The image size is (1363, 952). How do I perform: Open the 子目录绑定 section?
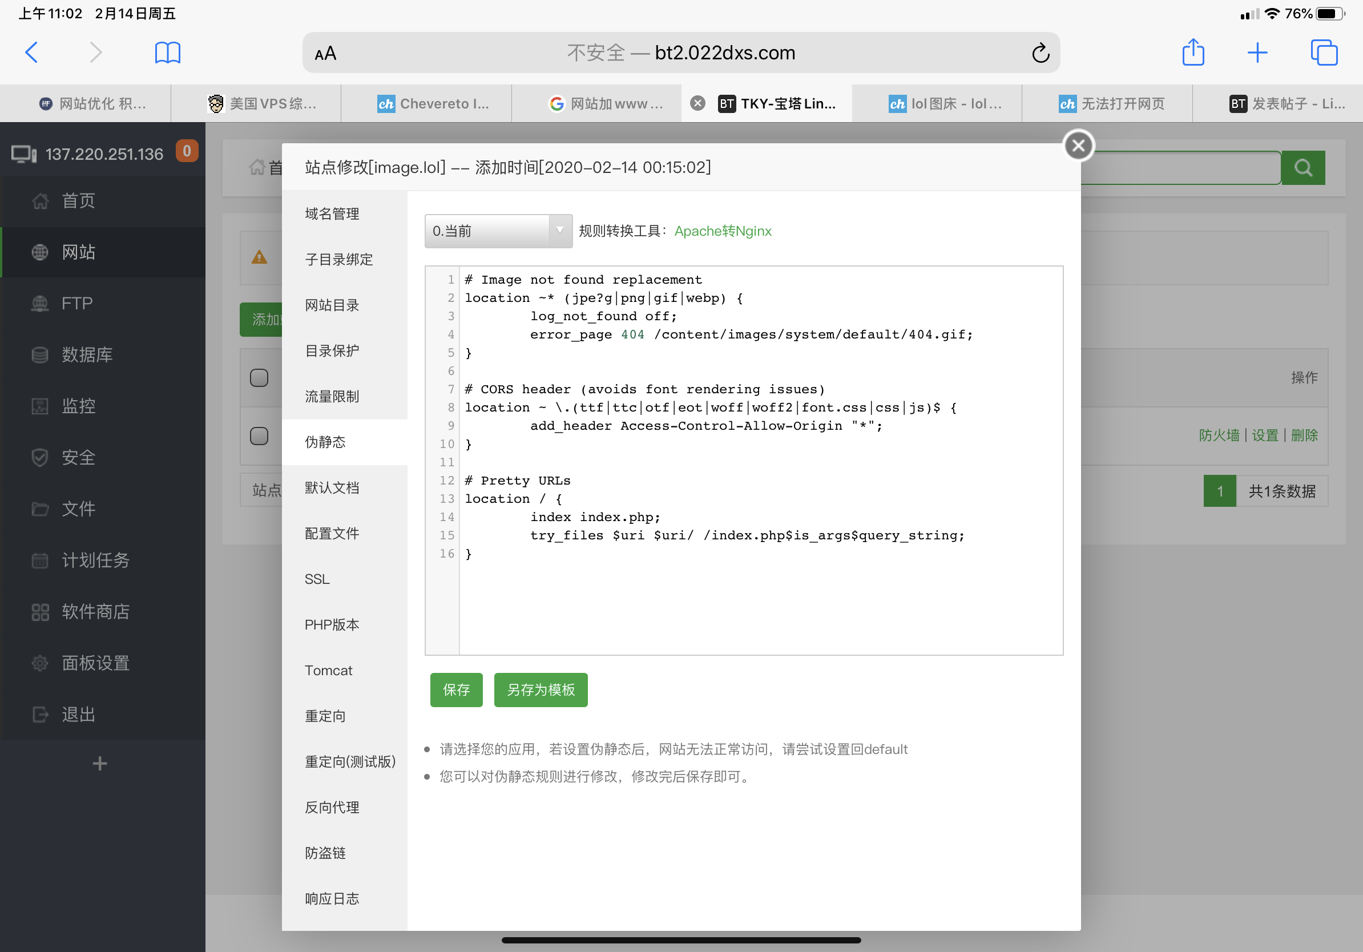pos(344,259)
